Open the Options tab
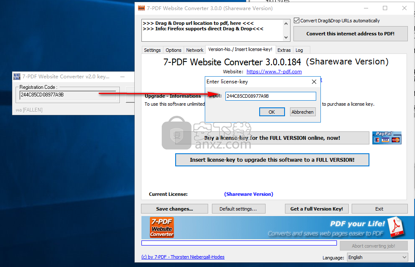 [x=174, y=50]
